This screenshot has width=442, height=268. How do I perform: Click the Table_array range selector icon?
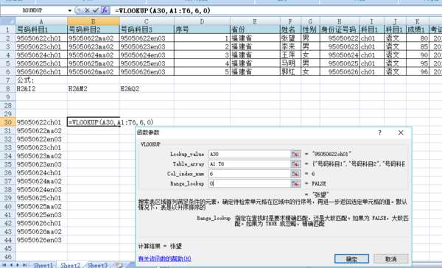click(x=295, y=164)
